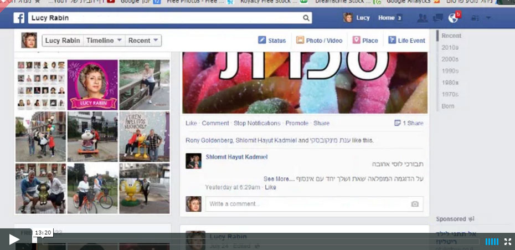Open the 1 Share link

(409, 123)
